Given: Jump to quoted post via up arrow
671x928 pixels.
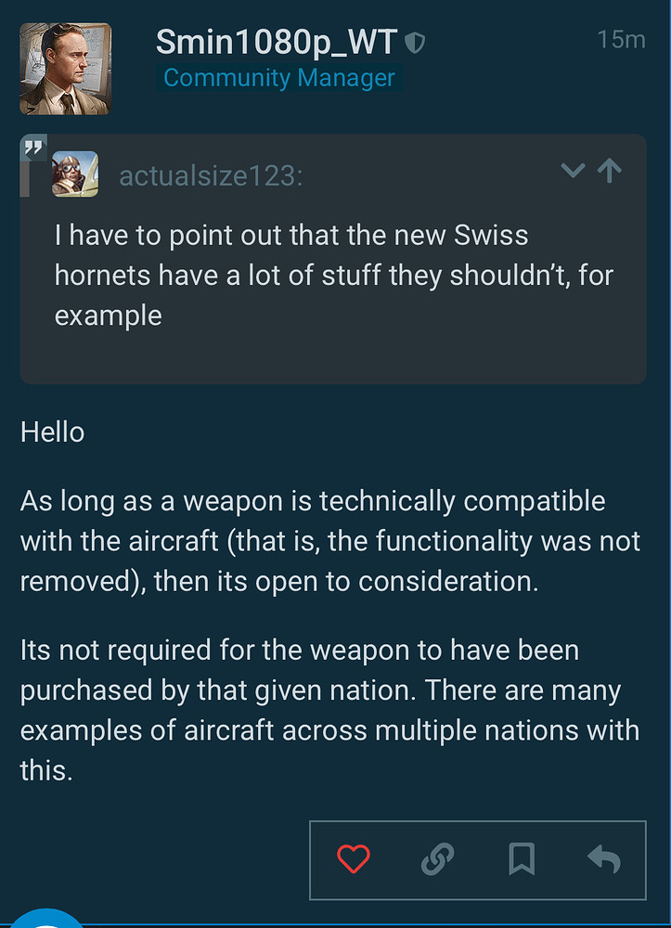Looking at the screenshot, I should (609, 171).
